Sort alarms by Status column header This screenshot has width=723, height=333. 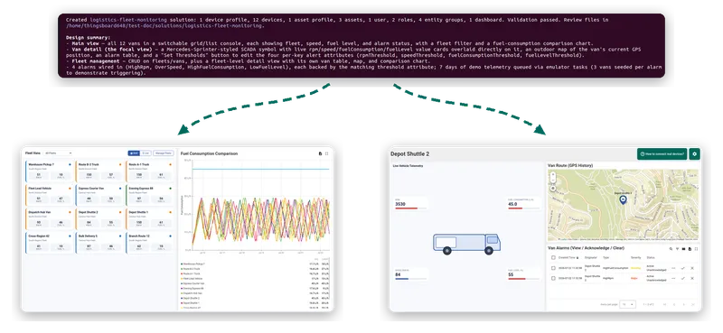click(x=651, y=257)
